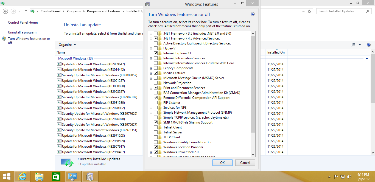Screen dimensions: 375x182
Task: Open the view options dropdown arrow
Action: [360, 45]
